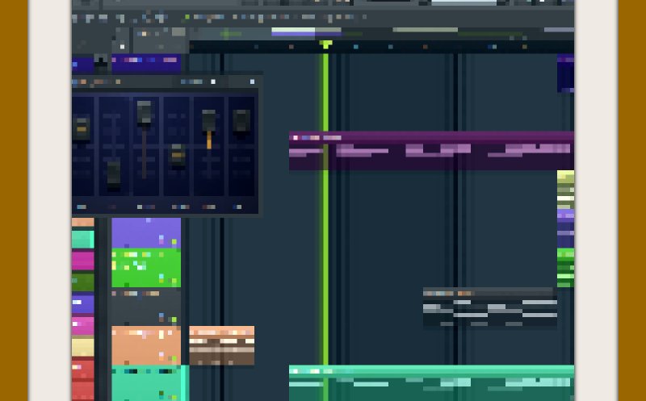Image resolution: width=646 pixels, height=401 pixels.
Task: Click the second mixer channel fader knob
Action: [x=114, y=173]
